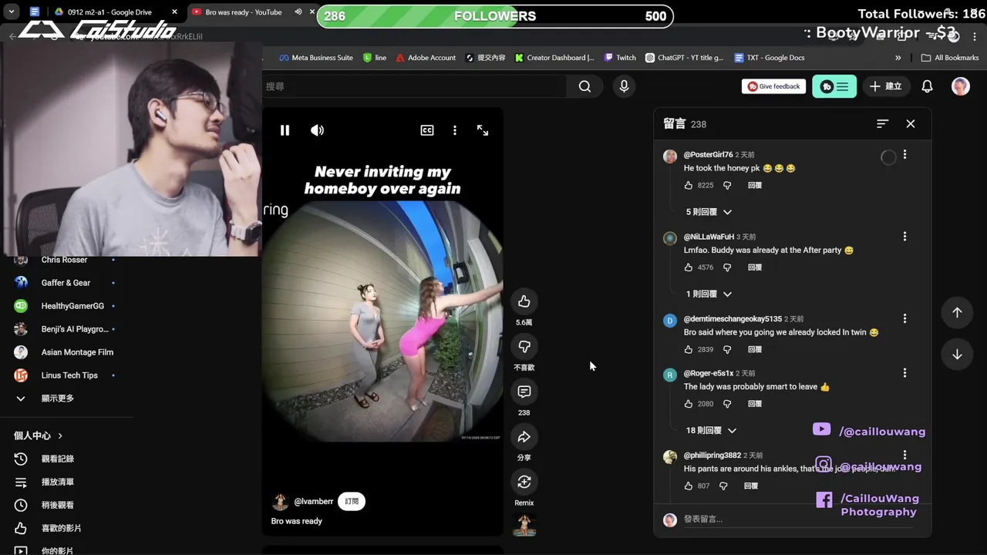The image size is (987, 555).
Task: Switch to the 0912 m2-a1 Google Drive tab
Action: [116, 12]
